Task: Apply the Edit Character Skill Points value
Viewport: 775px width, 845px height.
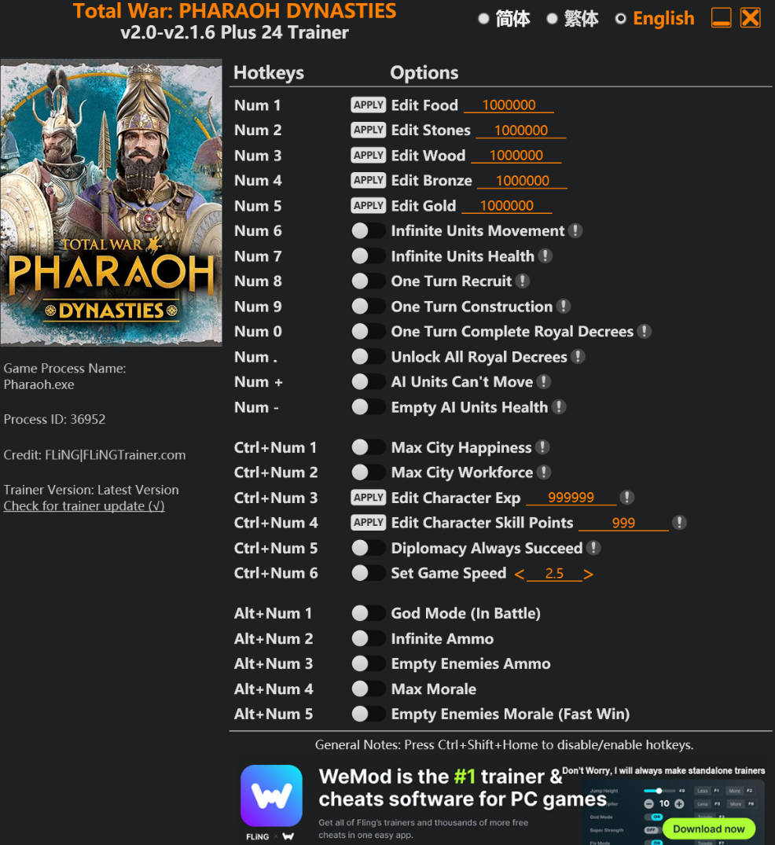Action: pyautogui.click(x=368, y=522)
